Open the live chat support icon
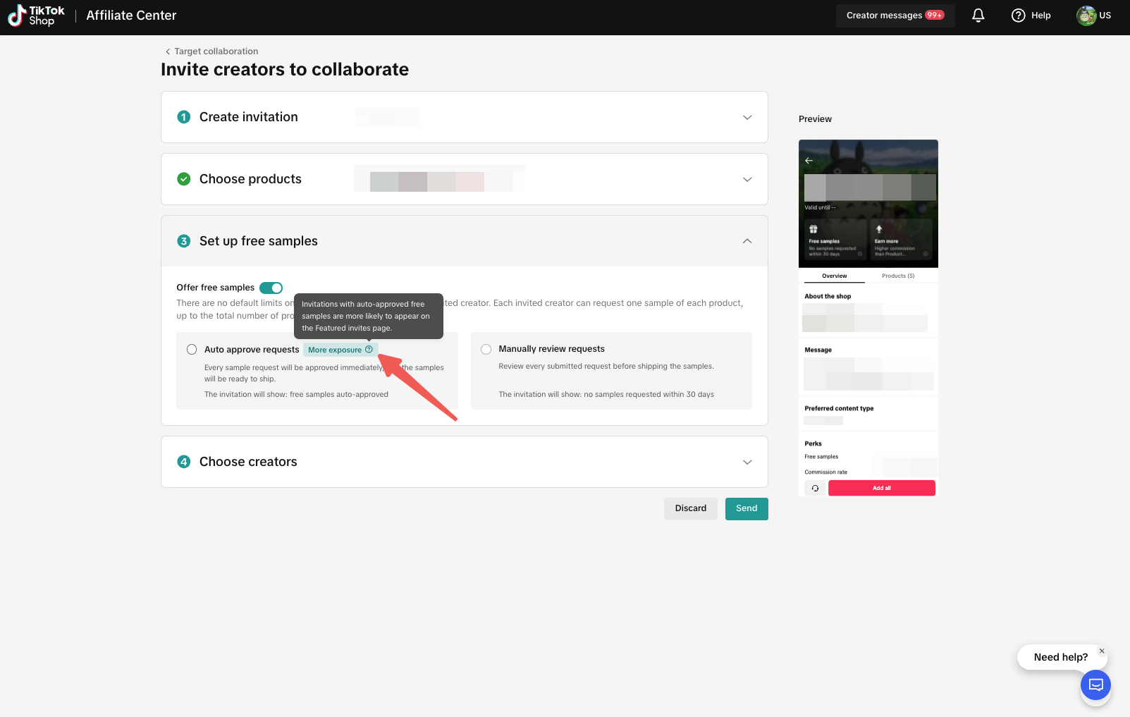 click(x=1095, y=685)
